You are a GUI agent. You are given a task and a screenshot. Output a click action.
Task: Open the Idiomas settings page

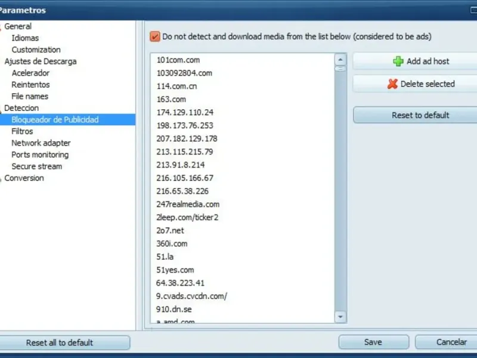tap(25, 38)
